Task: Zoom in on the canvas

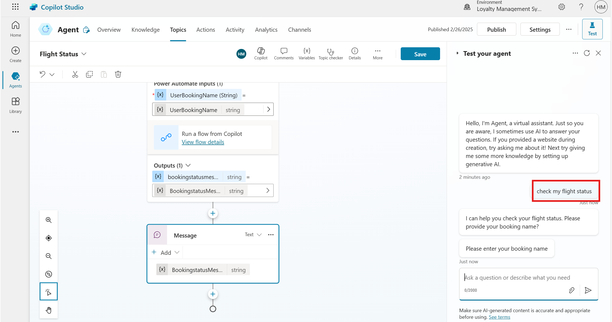Action: [x=49, y=220]
